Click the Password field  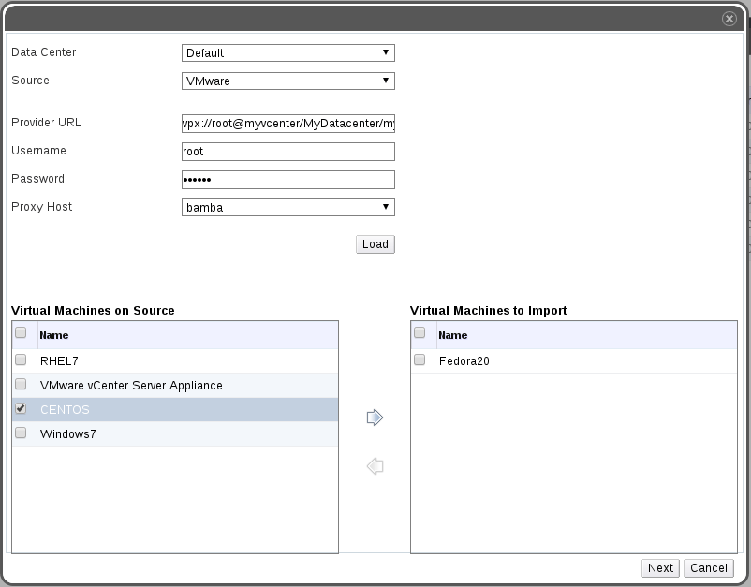pyautogui.click(x=287, y=180)
